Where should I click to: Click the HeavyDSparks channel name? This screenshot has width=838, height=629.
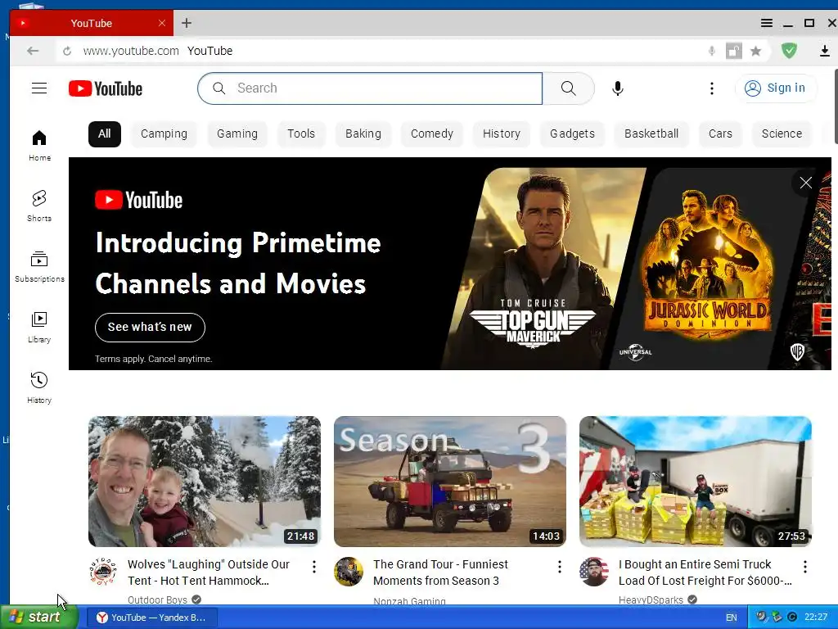click(651, 600)
